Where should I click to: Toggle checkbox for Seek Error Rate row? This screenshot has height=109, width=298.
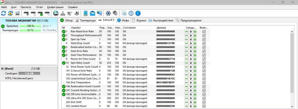tap(204, 51)
